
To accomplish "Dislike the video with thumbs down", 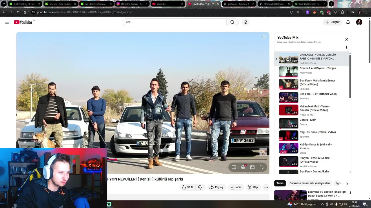I will [200, 187].
